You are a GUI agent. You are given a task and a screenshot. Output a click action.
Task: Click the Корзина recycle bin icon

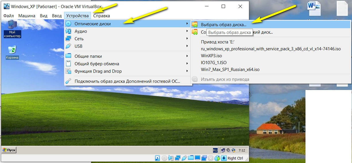point(12,52)
